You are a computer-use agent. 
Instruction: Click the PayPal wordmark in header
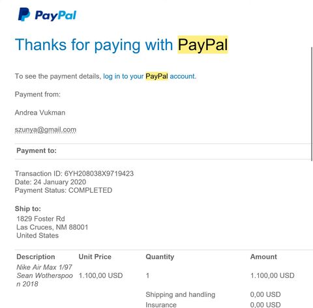click(55, 16)
